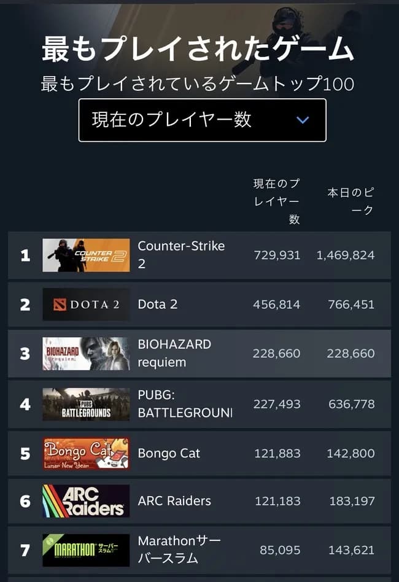
Task: Open BIOHAZARD requiem via its cover image
Action: pyautogui.click(x=86, y=352)
